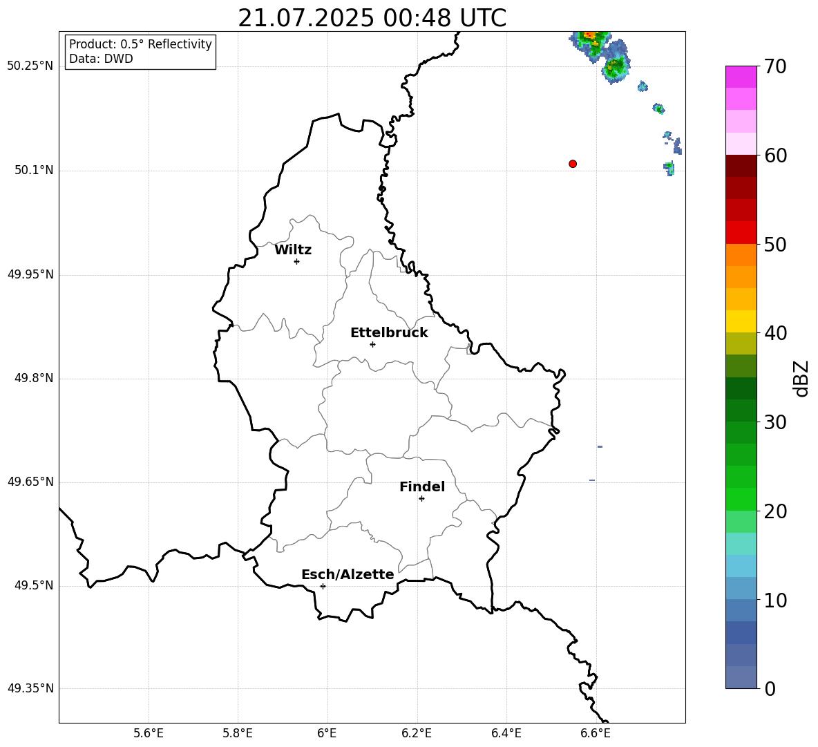818x747 pixels.
Task: Click the 6.4°E longitude label
Action: click(x=506, y=733)
